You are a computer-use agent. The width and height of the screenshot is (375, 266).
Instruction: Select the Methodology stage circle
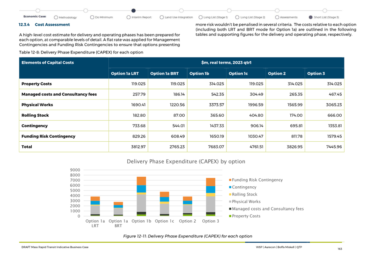point(56,17)
